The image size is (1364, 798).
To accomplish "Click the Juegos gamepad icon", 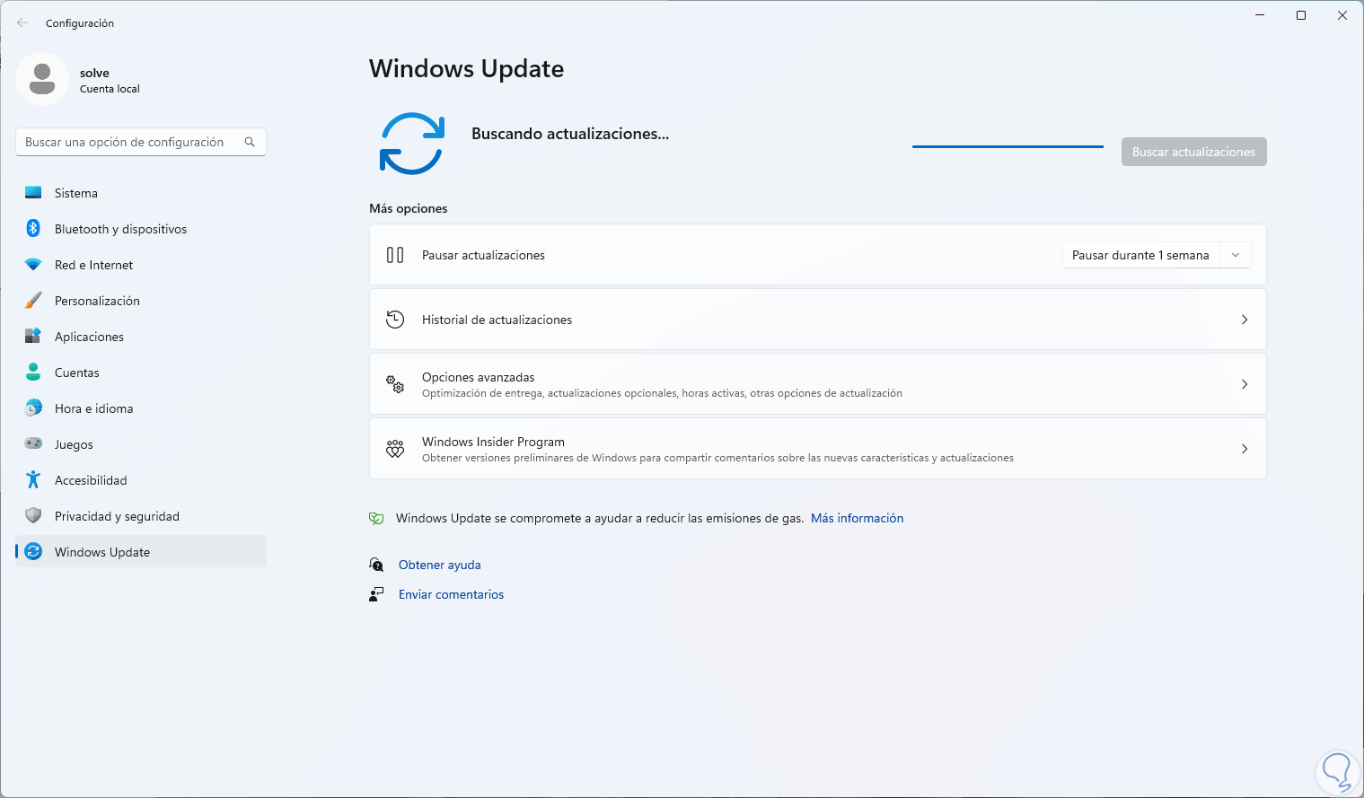I will (x=33, y=444).
